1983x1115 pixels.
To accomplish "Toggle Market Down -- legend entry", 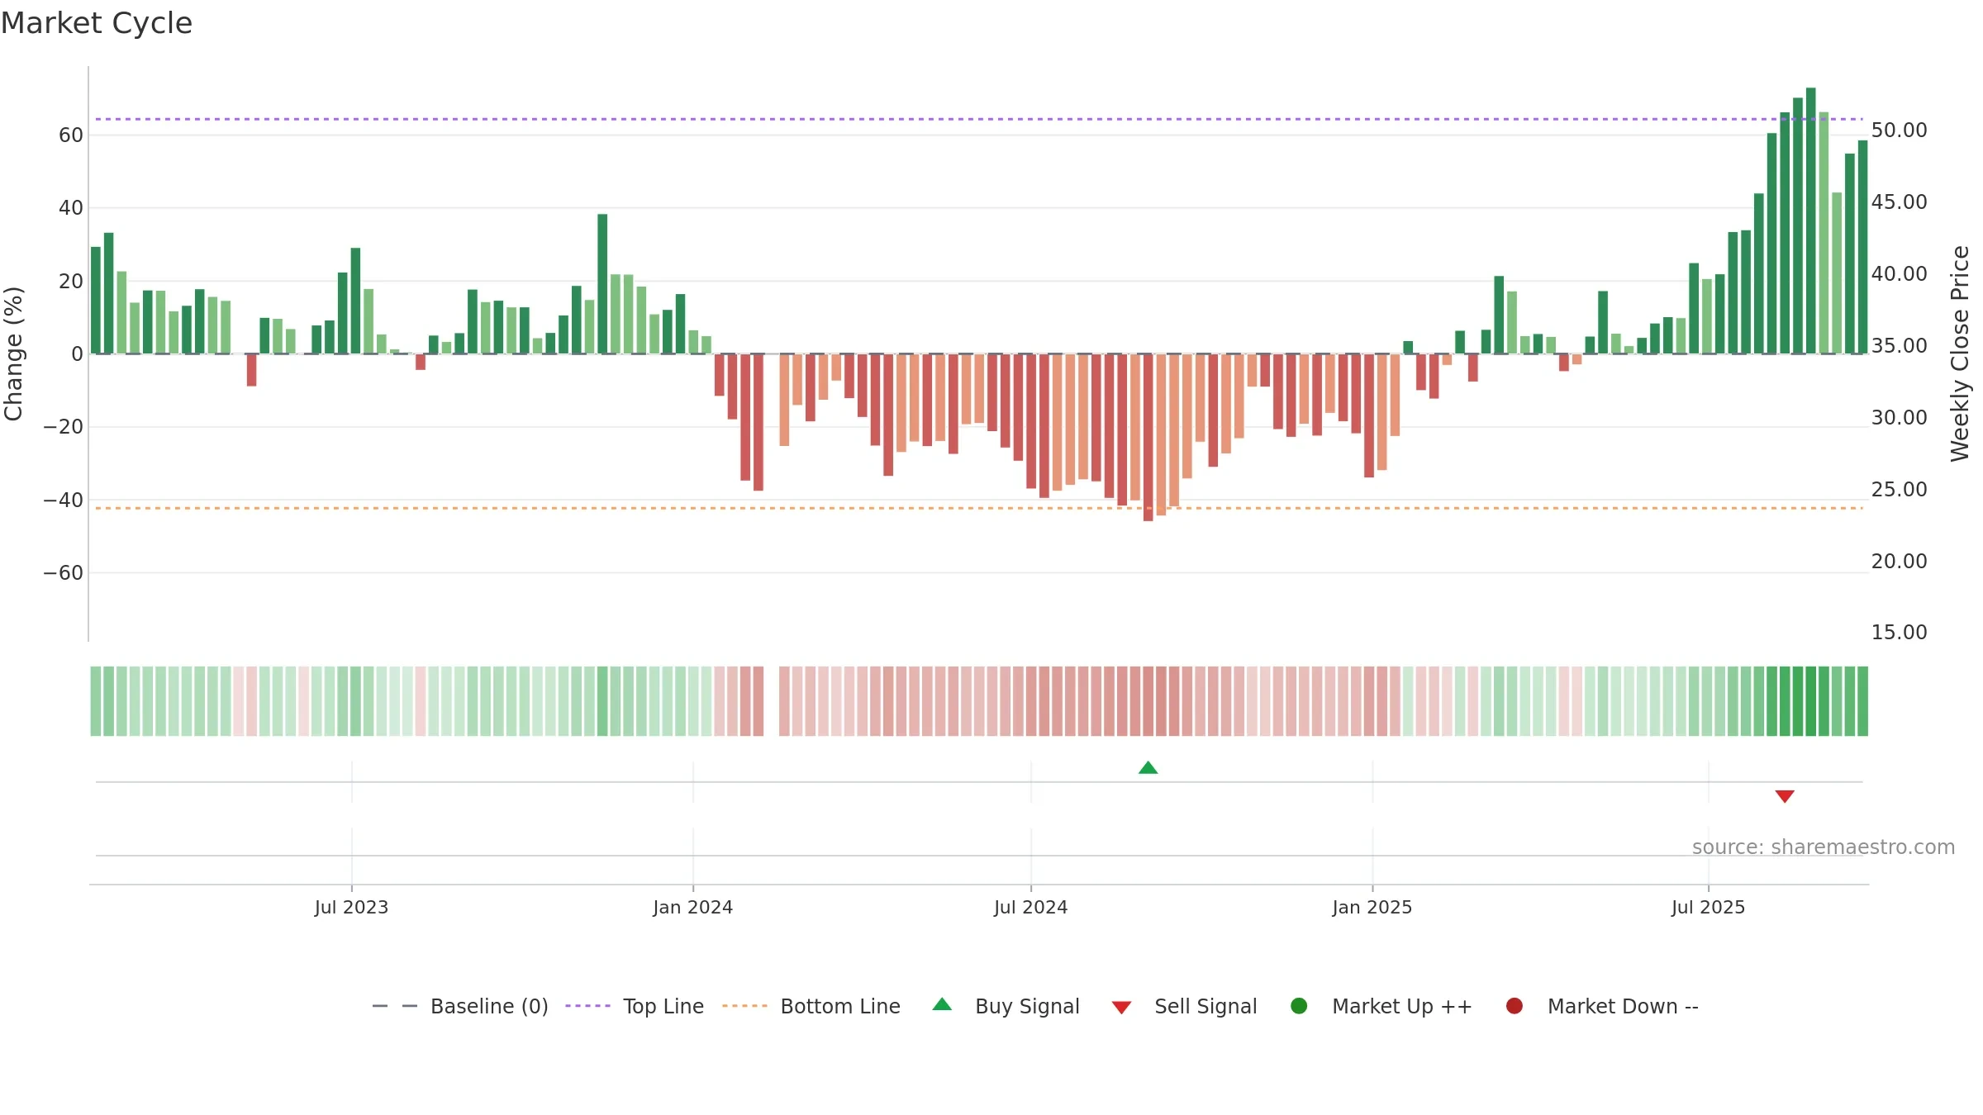I will 1602,1006.
